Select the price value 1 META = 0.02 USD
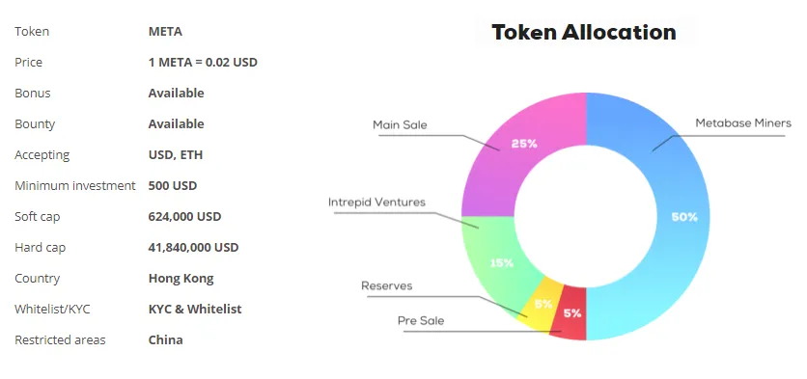Image resolution: width=807 pixels, height=379 pixels. tap(203, 63)
